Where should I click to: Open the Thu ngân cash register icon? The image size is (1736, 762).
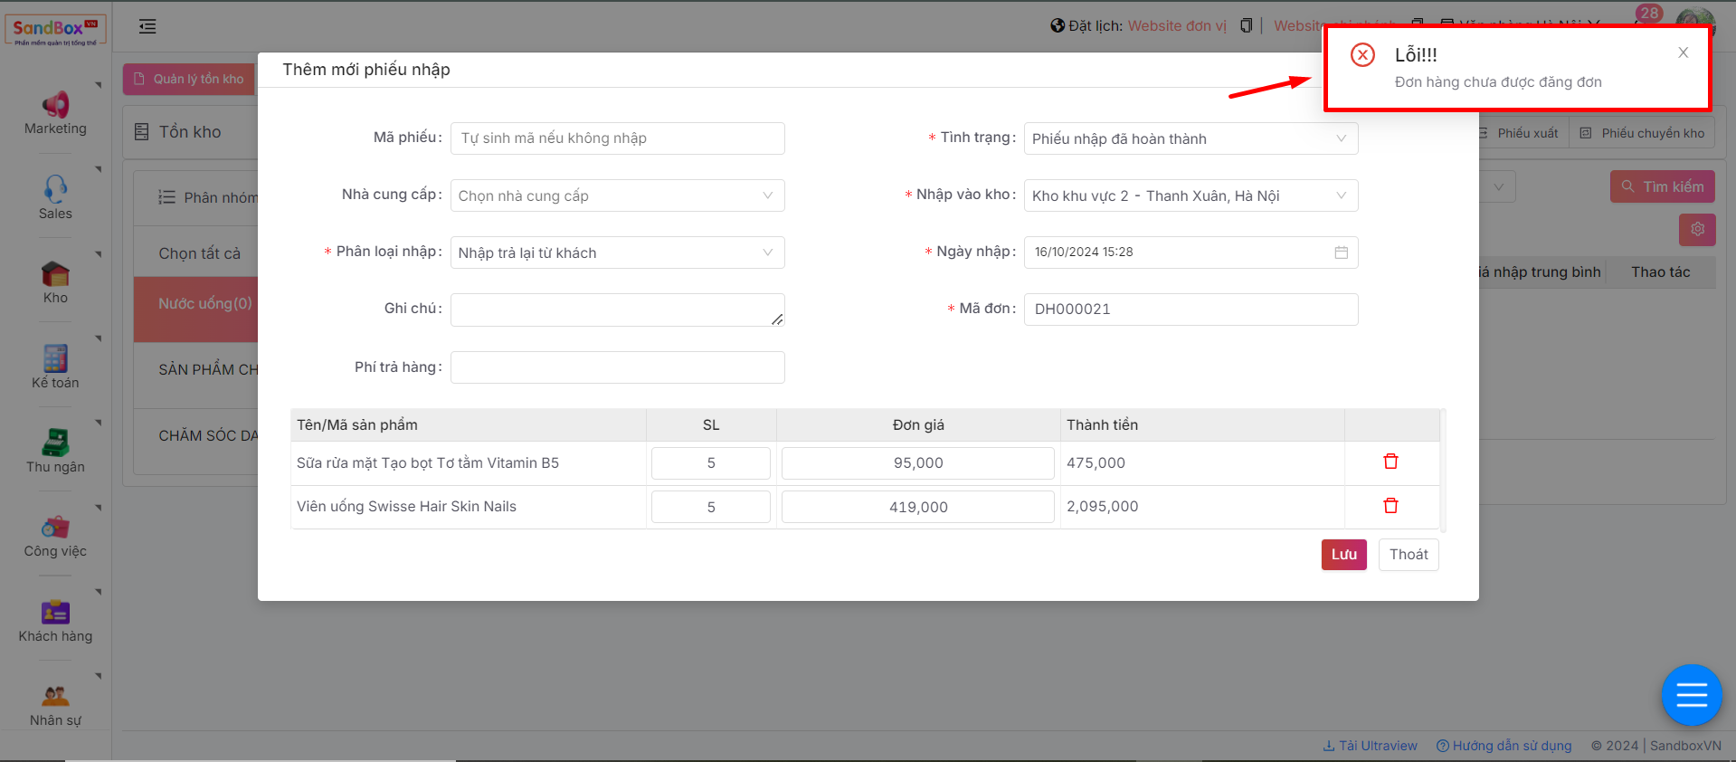pyautogui.click(x=55, y=443)
